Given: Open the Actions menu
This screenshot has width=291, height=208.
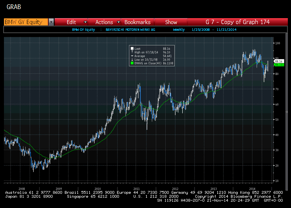Looking at the screenshot, I should coord(104,22).
